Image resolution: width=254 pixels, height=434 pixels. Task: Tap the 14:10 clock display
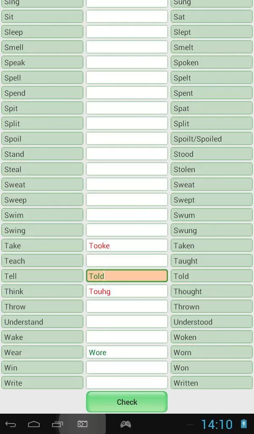(x=216, y=424)
